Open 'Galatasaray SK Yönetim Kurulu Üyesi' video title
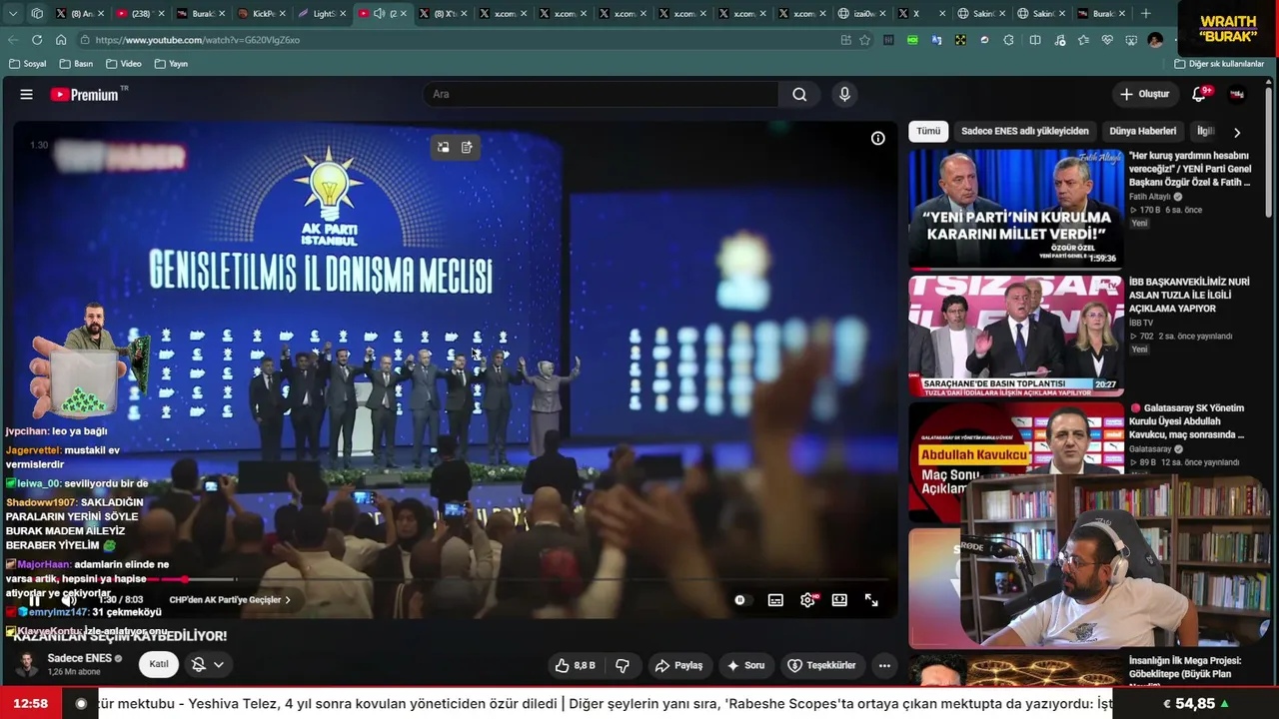Viewport: 1279px width, 719px height. click(1187, 421)
